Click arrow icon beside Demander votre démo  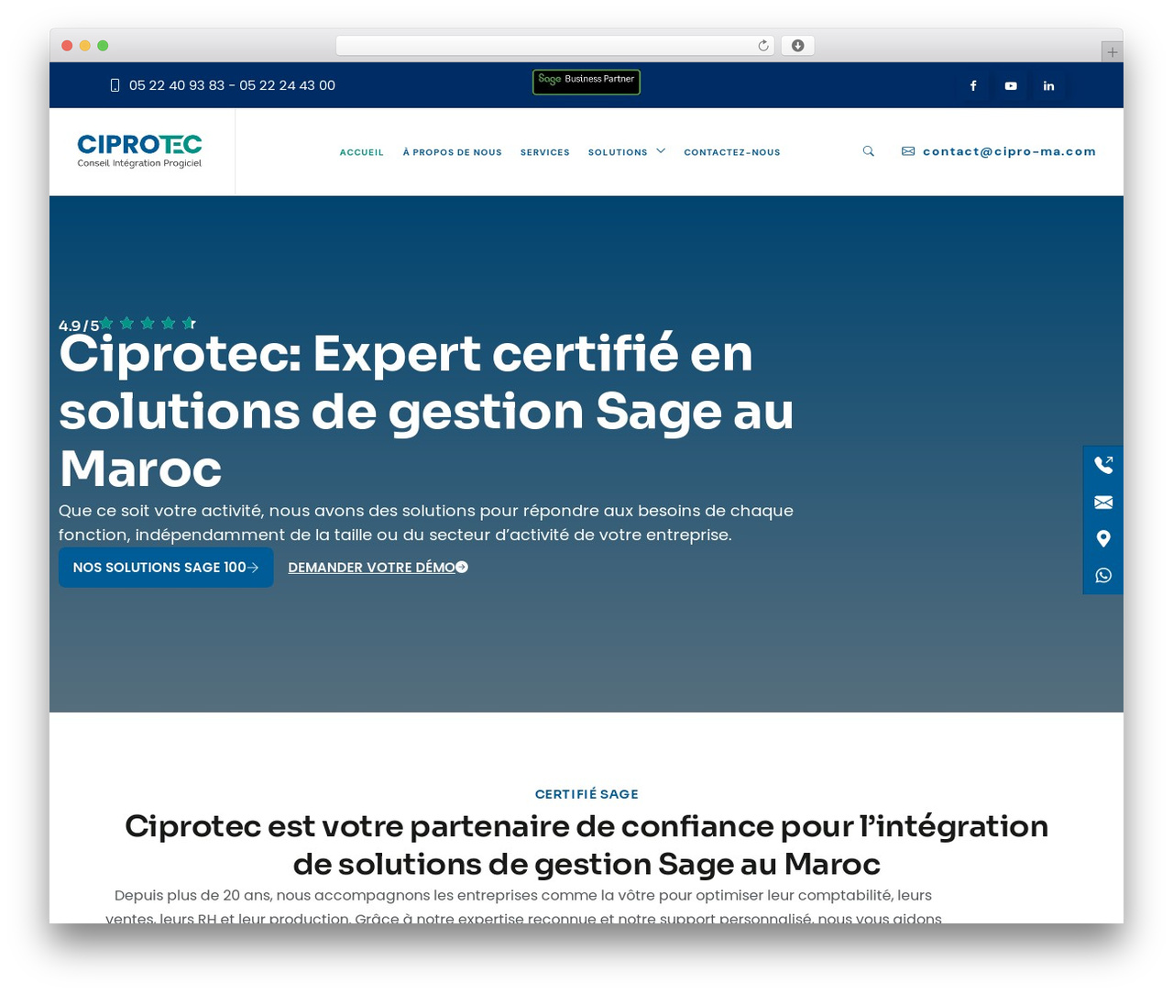(x=462, y=568)
